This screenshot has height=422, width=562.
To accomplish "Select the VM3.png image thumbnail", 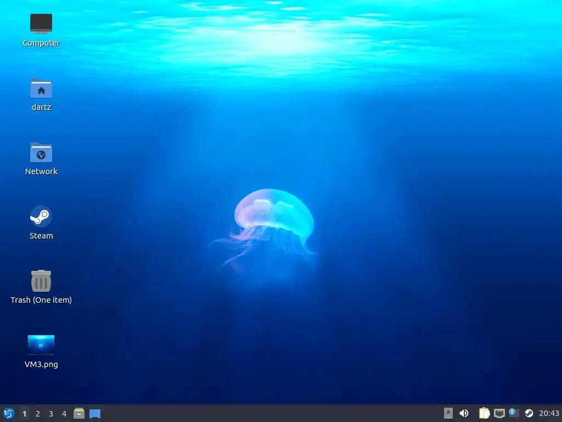I will pyautogui.click(x=41, y=345).
